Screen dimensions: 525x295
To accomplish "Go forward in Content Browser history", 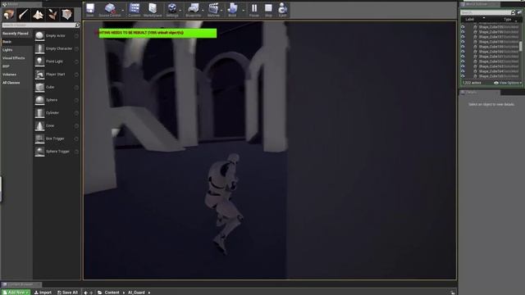I will (91, 293).
